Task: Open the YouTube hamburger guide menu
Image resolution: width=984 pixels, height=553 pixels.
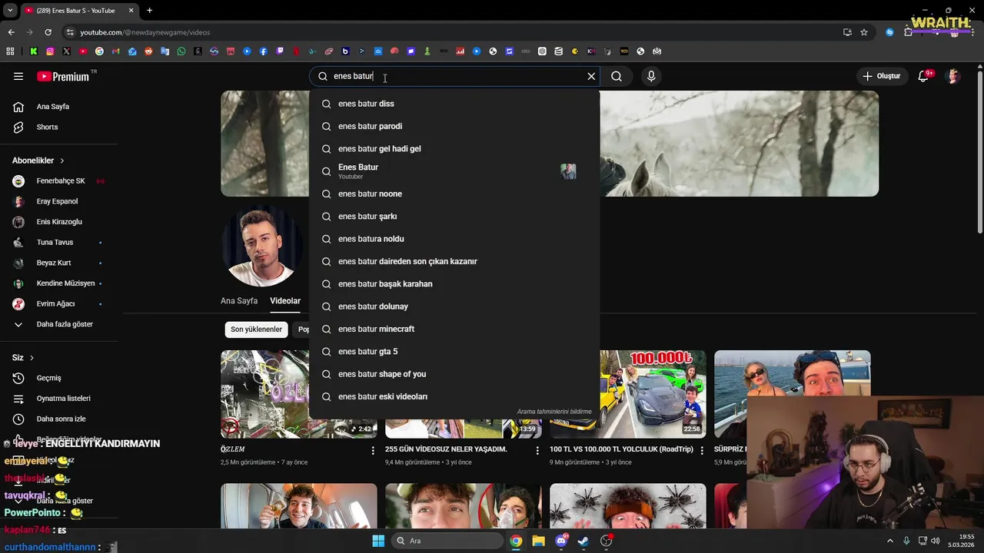Action: [x=18, y=76]
